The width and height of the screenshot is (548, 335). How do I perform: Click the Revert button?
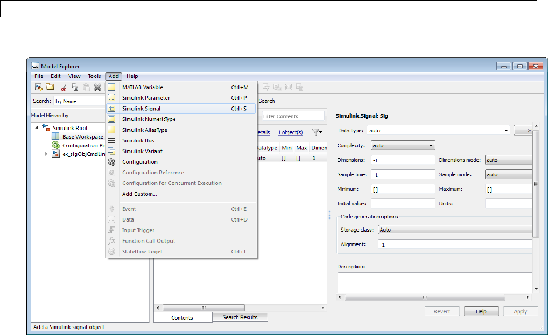pos(442,312)
